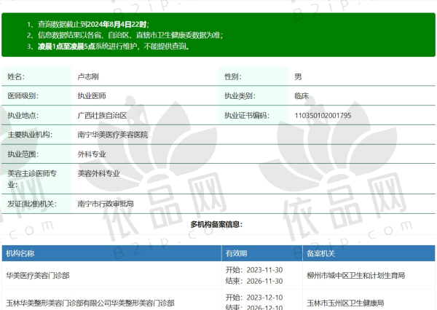
Task: Click start date 2023-11-30
Action: pyautogui.click(x=265, y=270)
